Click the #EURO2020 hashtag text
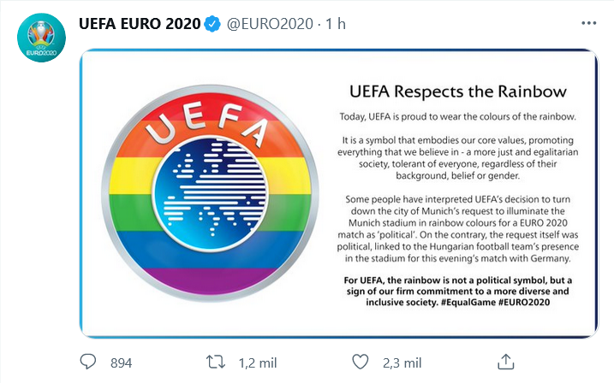 click(x=524, y=302)
